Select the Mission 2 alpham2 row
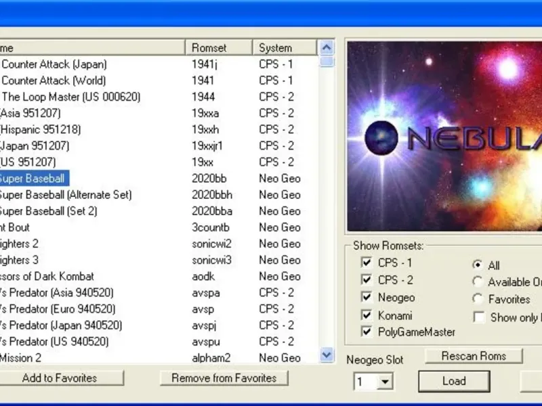Viewport: 542px width, 406px height. click(x=159, y=358)
